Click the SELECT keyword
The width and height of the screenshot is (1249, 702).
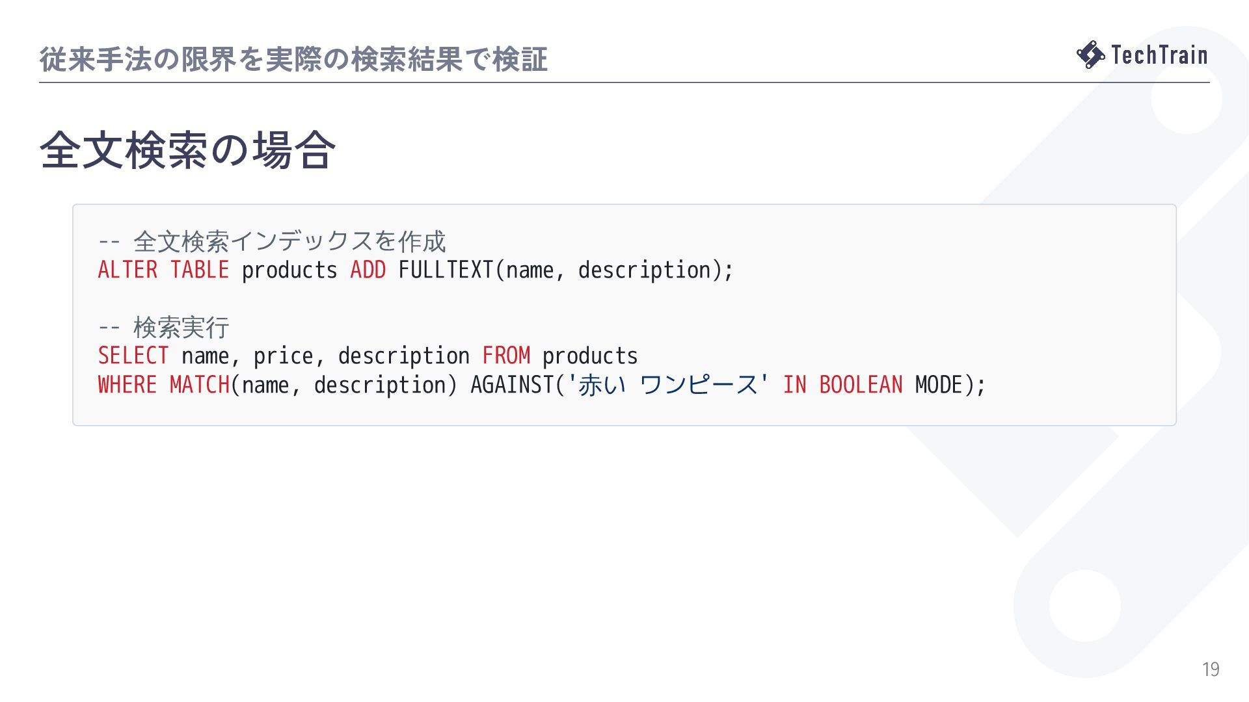133,356
